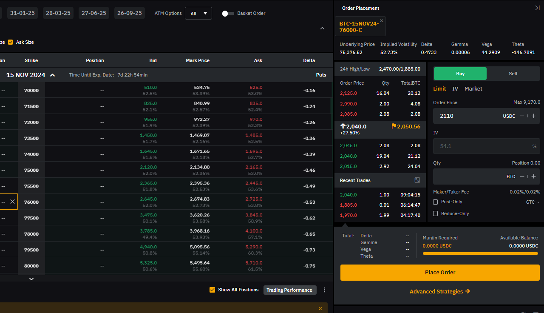Click the flag icon beside mark price 2,050.56
The width and height of the screenshot is (544, 313).
393,126
